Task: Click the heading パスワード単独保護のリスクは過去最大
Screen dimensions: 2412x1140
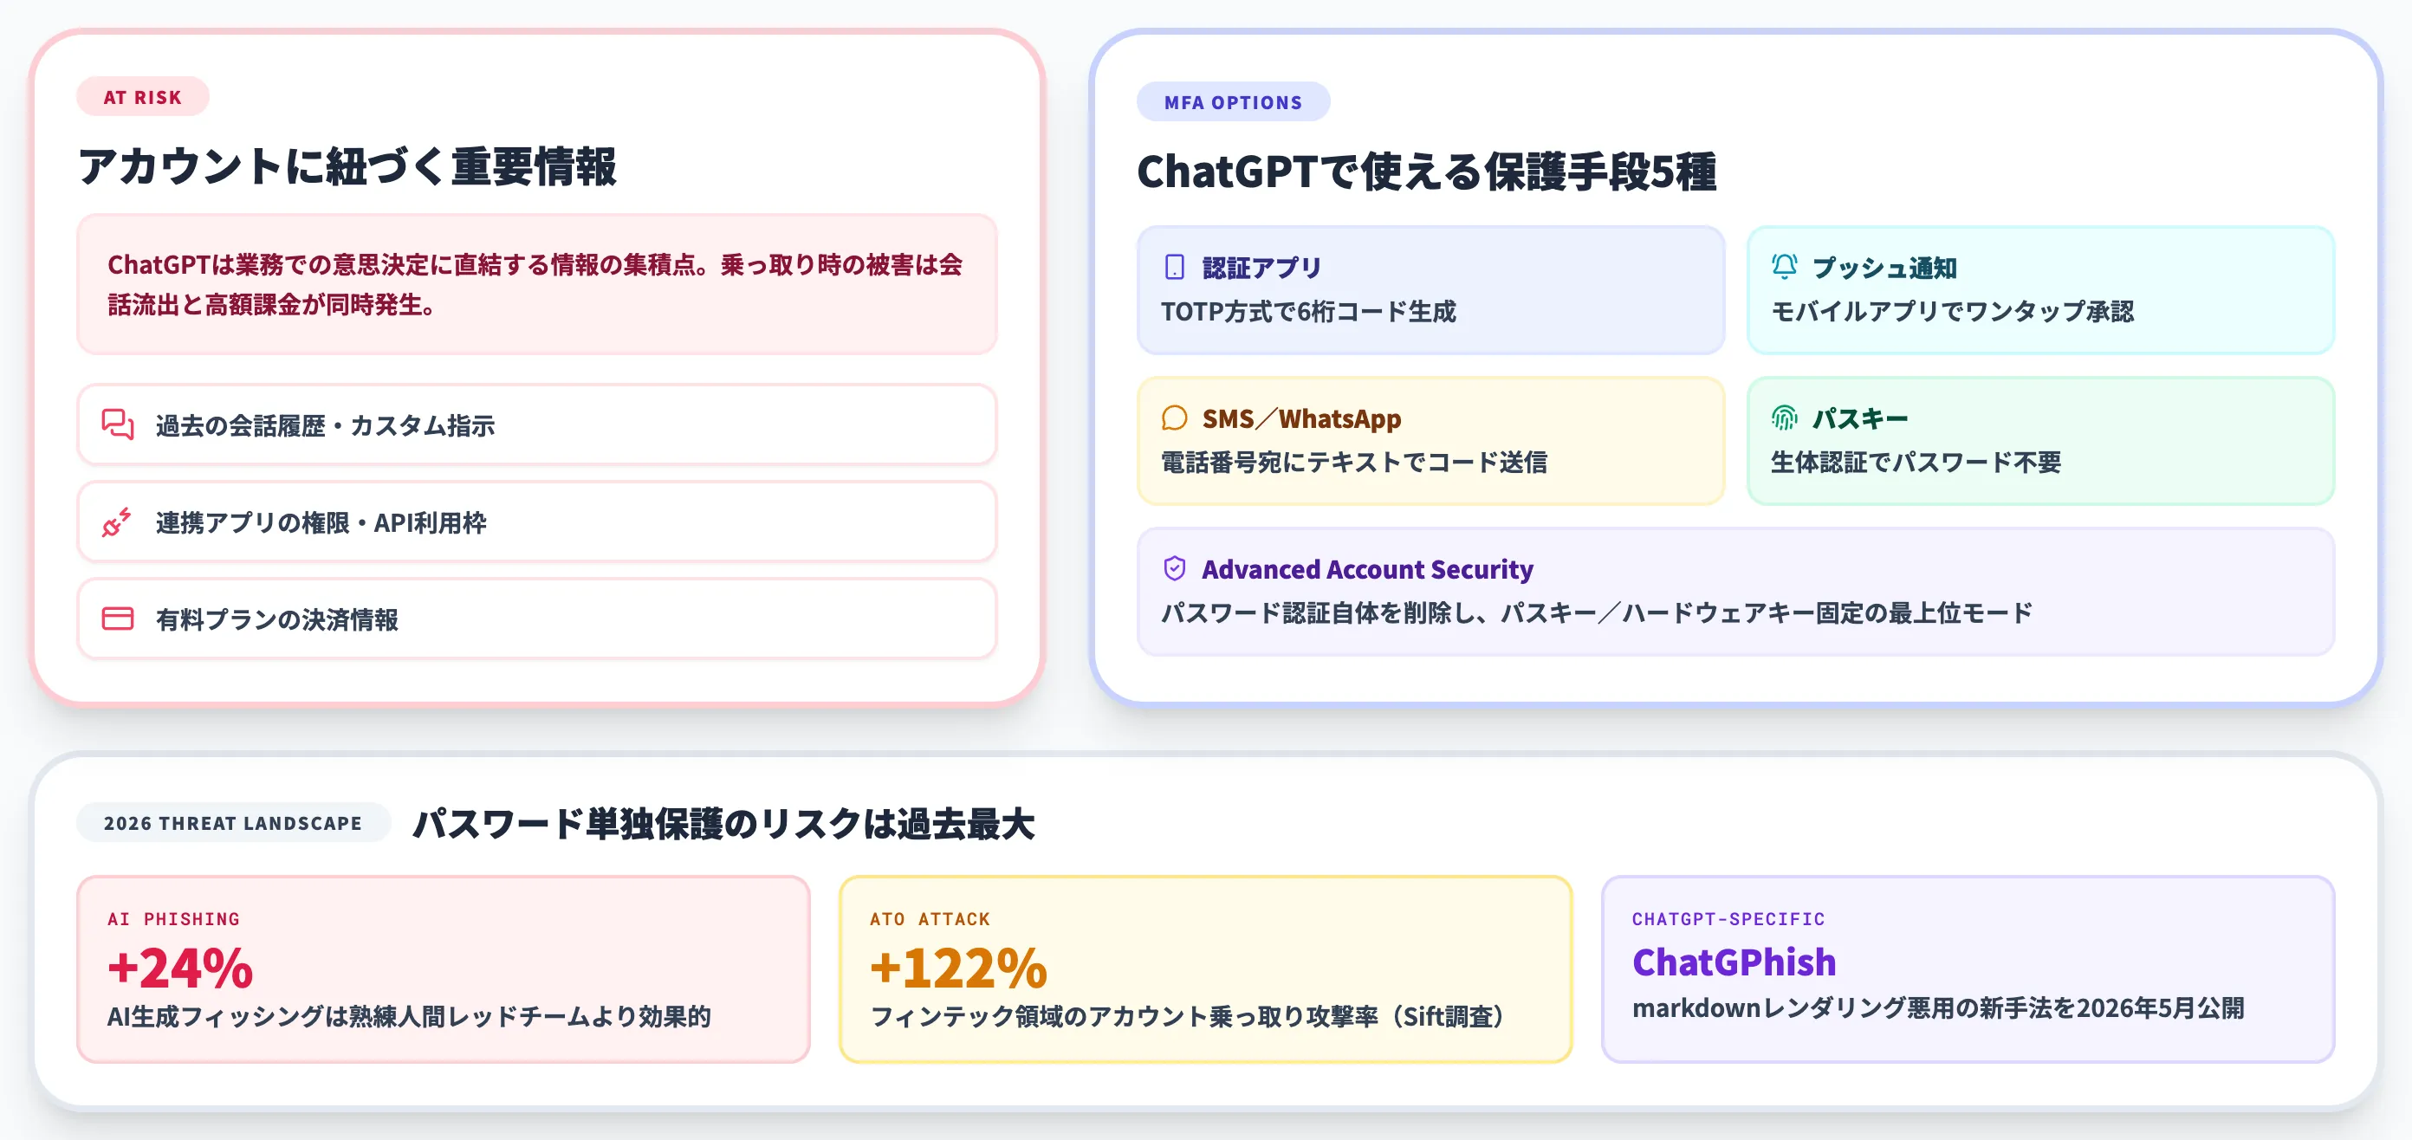Action: click(x=723, y=824)
